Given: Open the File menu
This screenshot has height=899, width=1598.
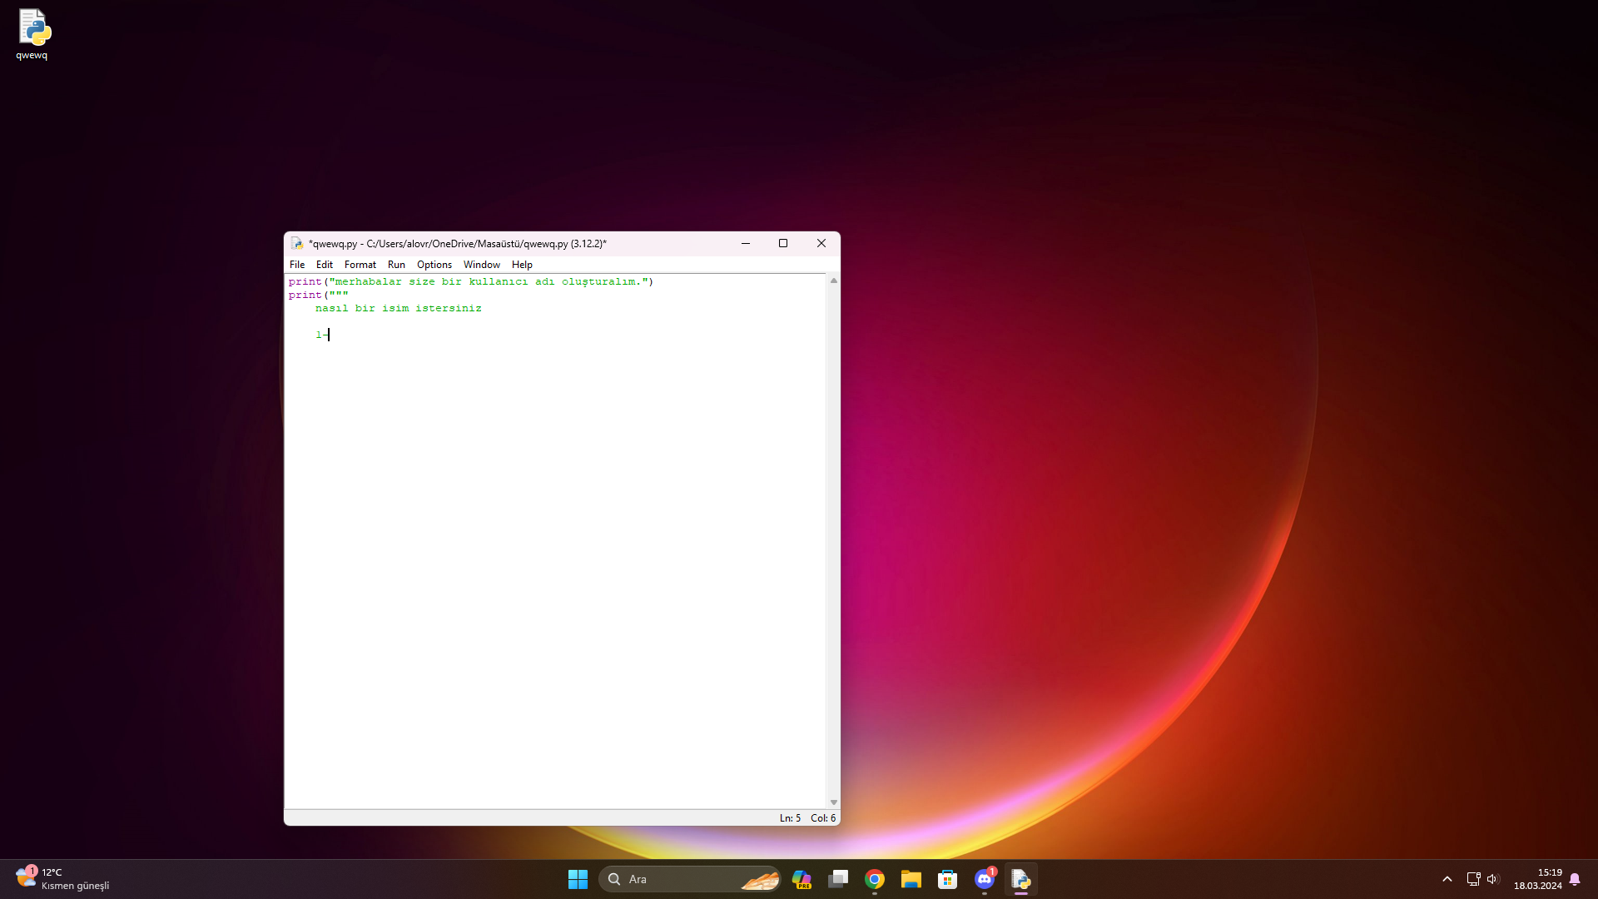Looking at the screenshot, I should coord(297,265).
